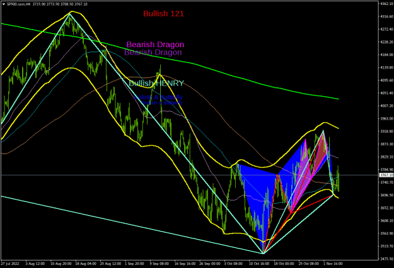Click the 3652.30 price scale value
Image resolution: width=394 pixels, height=268 pixels.
tap(386, 208)
